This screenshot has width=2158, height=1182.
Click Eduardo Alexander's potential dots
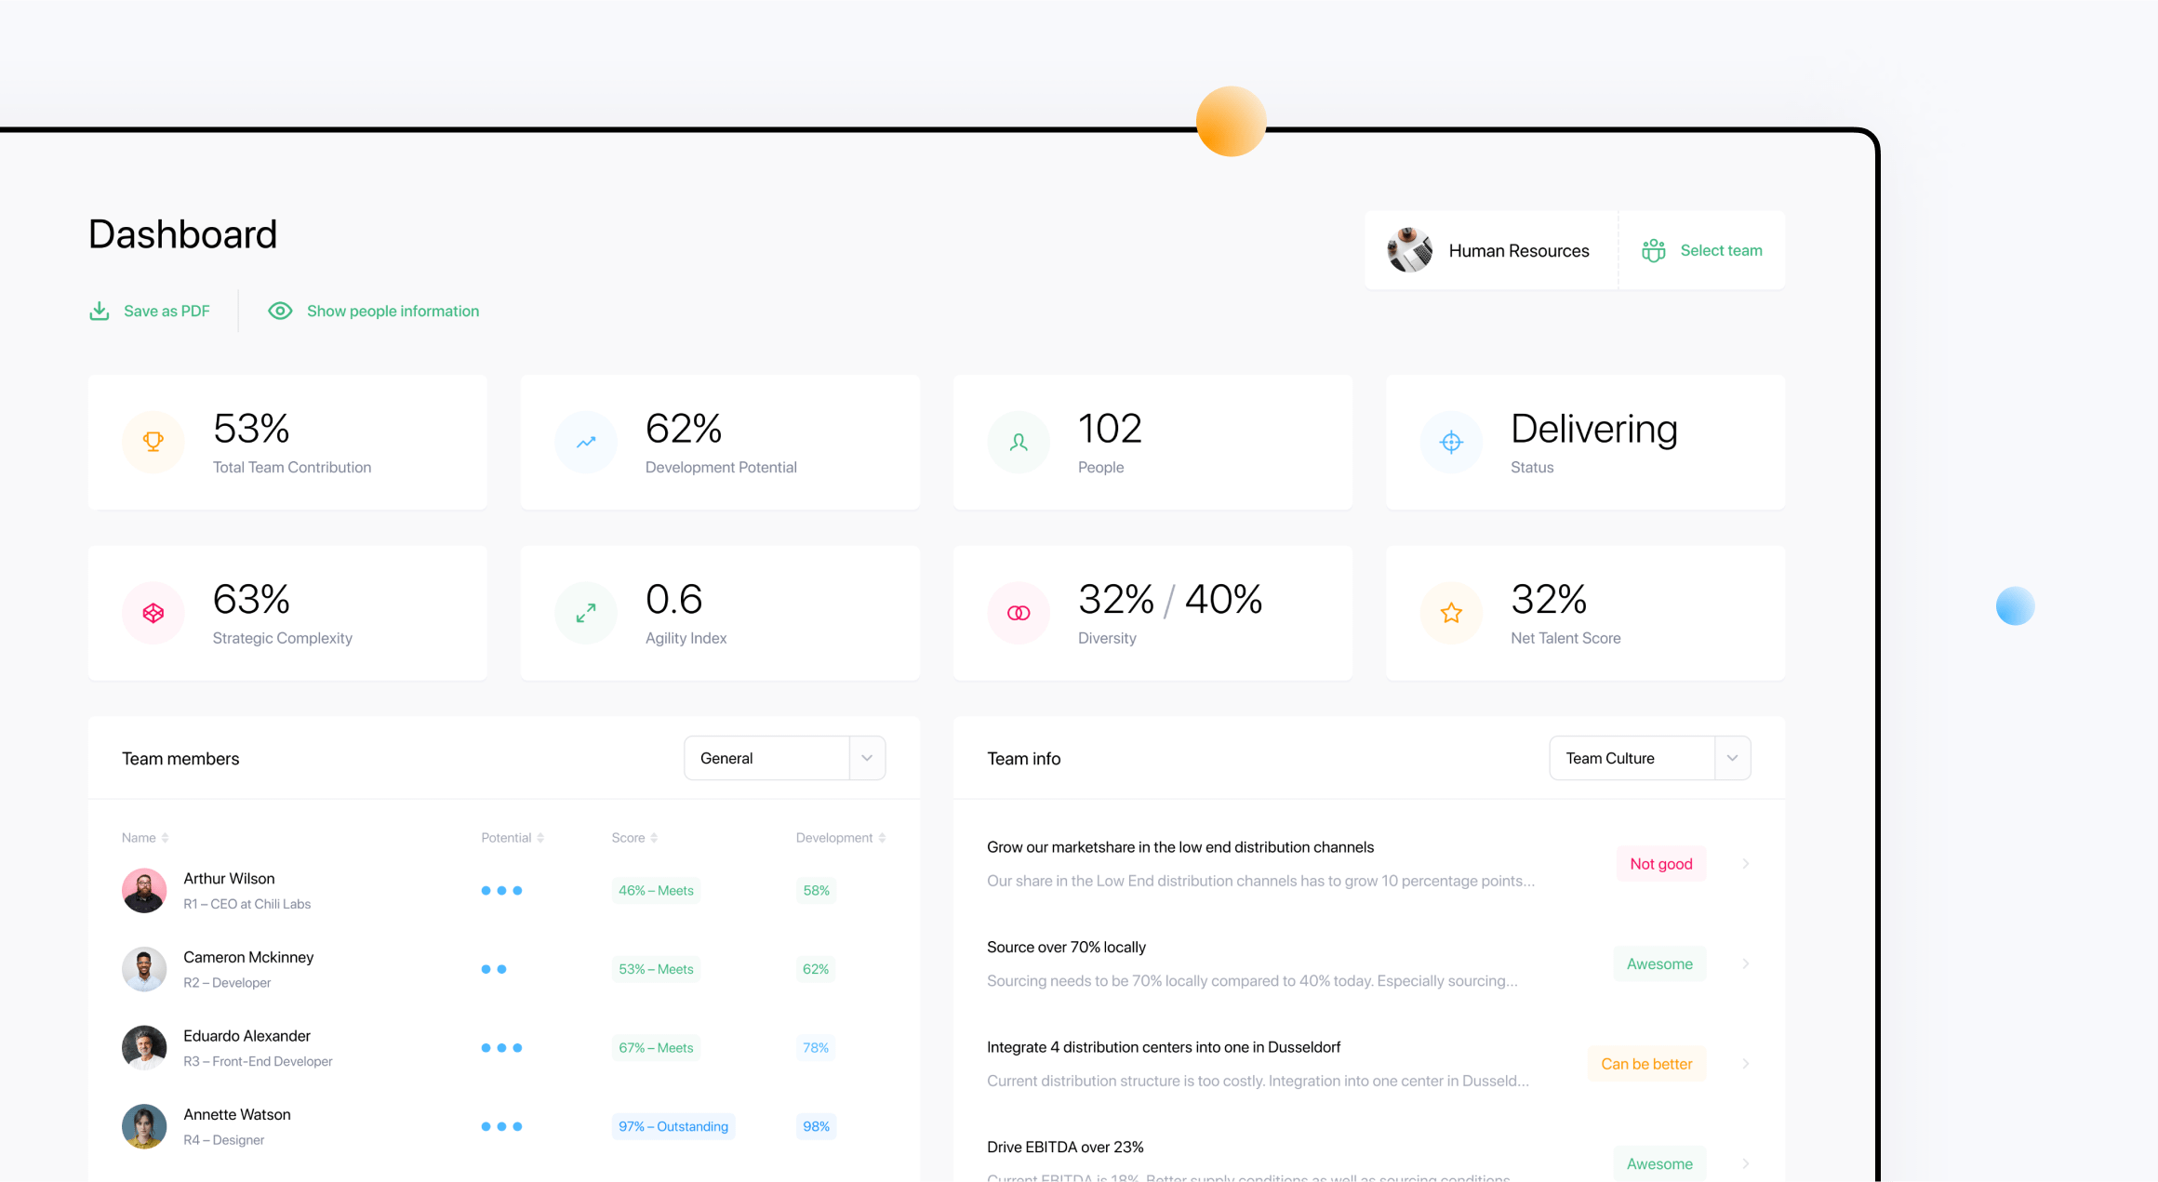coord(501,1048)
